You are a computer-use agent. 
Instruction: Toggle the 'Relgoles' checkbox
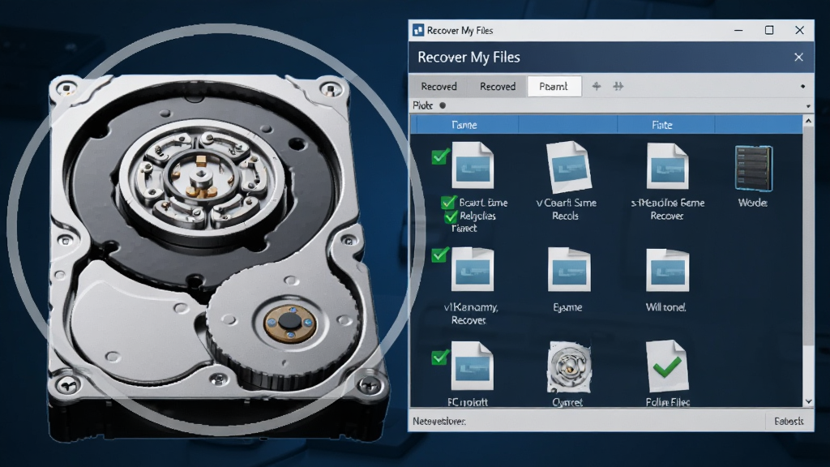point(451,216)
